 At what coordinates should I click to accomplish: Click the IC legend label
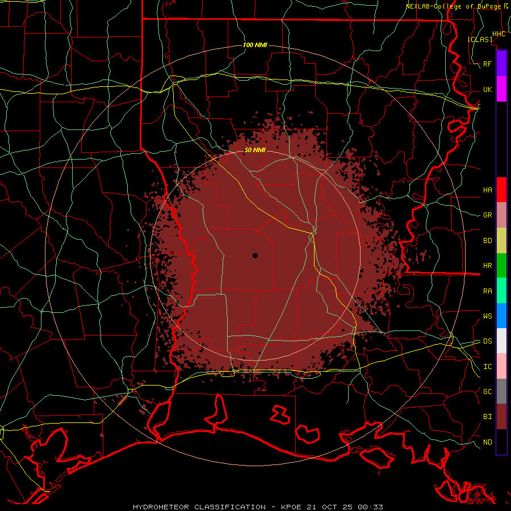point(488,367)
